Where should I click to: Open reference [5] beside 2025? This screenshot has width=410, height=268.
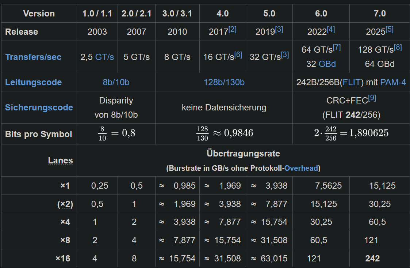point(389,30)
